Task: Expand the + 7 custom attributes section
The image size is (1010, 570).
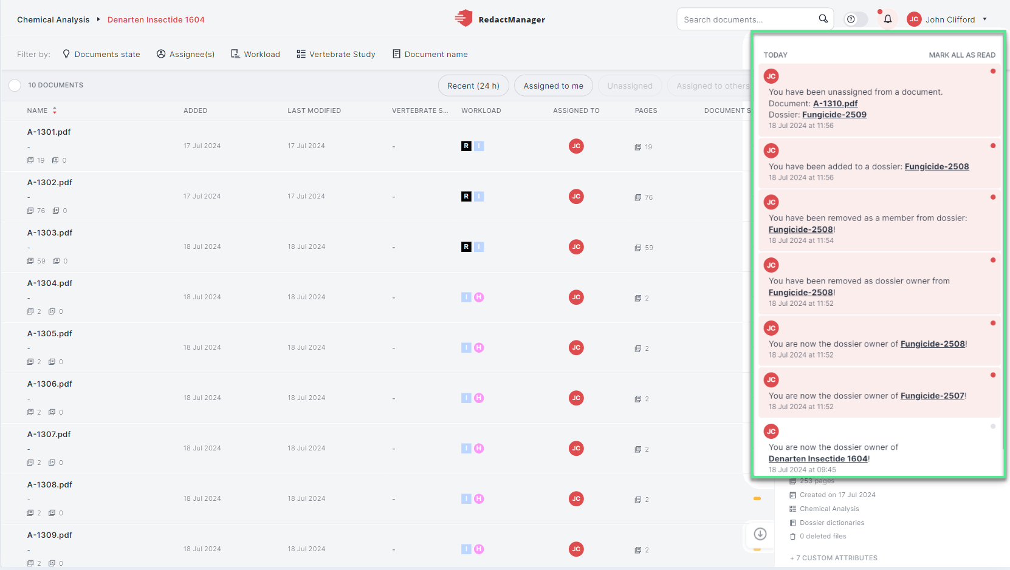Action: pyautogui.click(x=833, y=558)
